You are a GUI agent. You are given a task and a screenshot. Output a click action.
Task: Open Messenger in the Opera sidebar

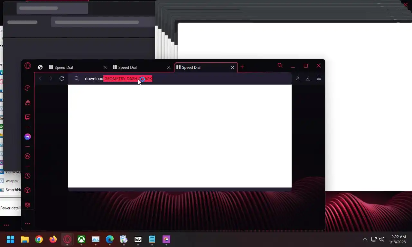(28, 137)
